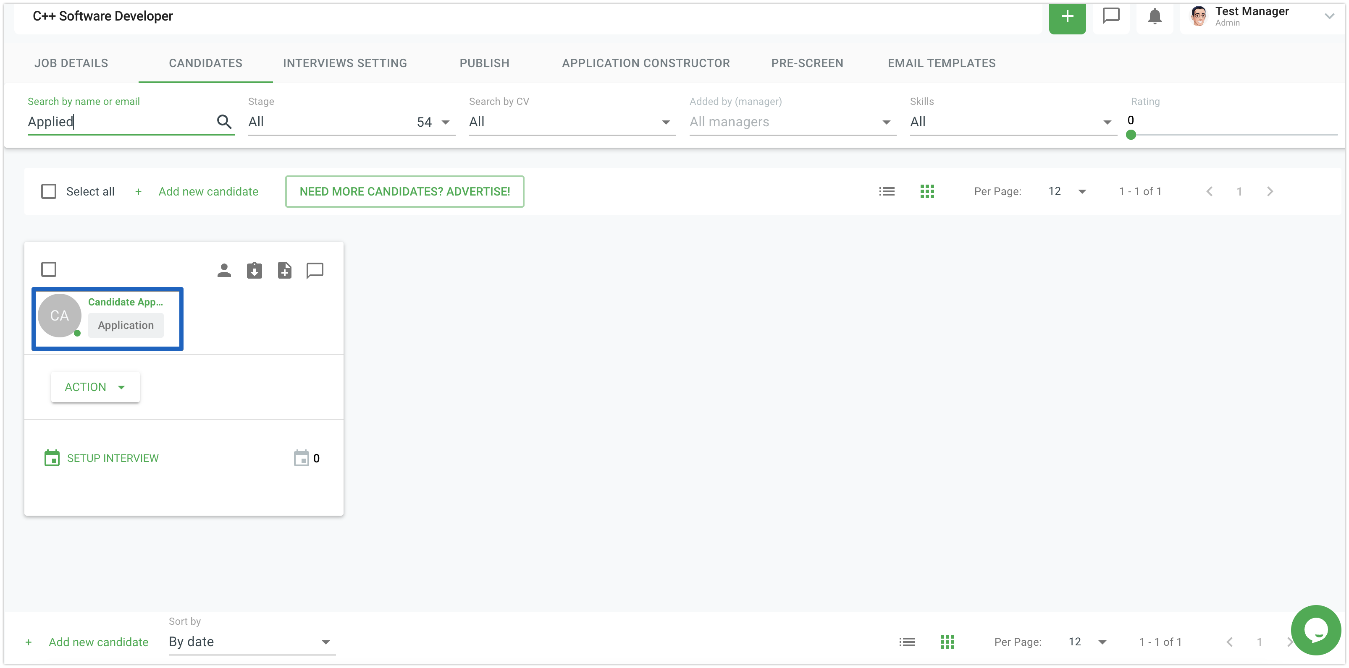This screenshot has height=668, width=1349.
Task: Switch to list view in top toolbar
Action: [887, 191]
